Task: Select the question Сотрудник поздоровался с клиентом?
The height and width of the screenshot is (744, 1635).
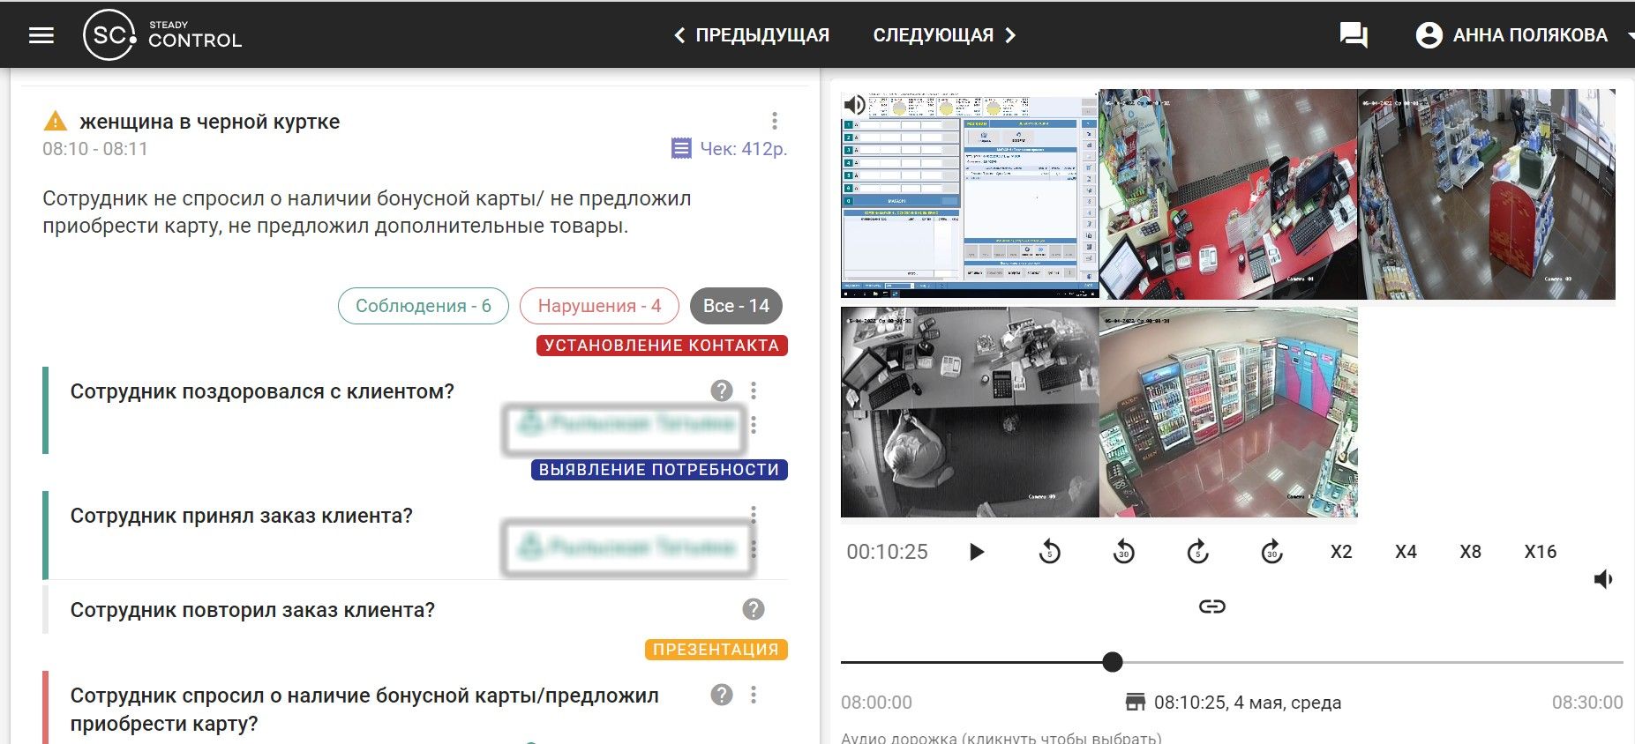Action: click(262, 391)
